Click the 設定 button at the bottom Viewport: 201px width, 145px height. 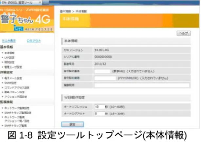(73, 124)
